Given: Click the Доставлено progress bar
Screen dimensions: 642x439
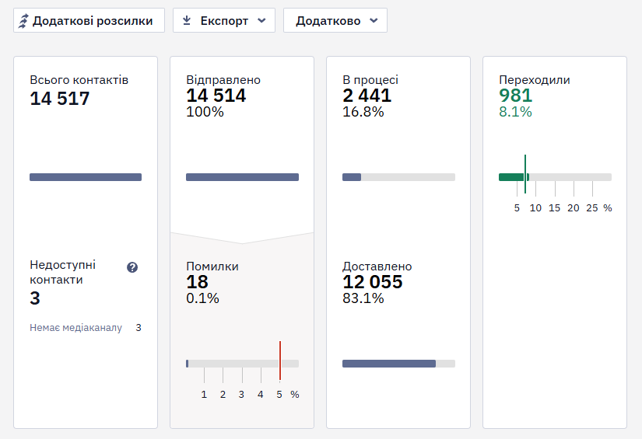Looking at the screenshot, I should click(x=398, y=364).
